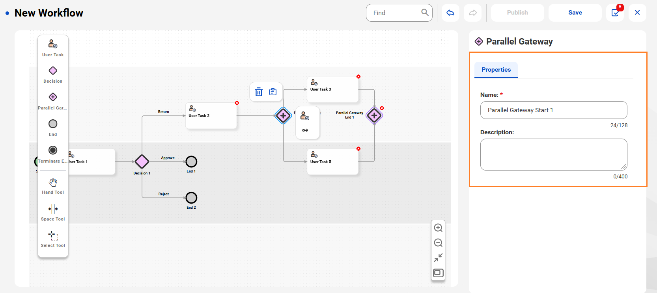Redo the last undone change
This screenshot has height=293, width=657.
click(x=473, y=13)
